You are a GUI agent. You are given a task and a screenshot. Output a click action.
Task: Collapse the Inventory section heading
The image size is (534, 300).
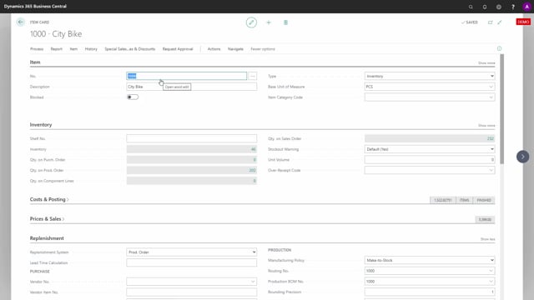pos(41,124)
